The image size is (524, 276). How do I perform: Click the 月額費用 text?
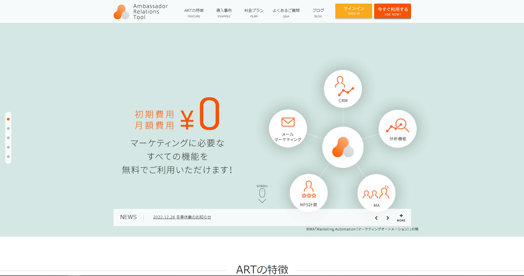[154, 125]
